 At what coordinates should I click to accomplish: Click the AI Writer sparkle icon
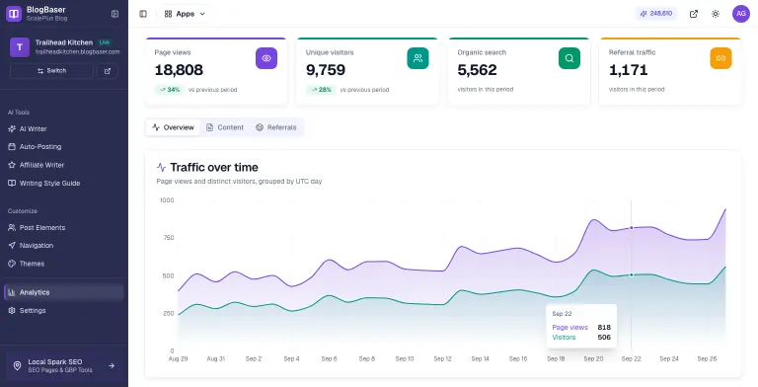(x=12, y=128)
